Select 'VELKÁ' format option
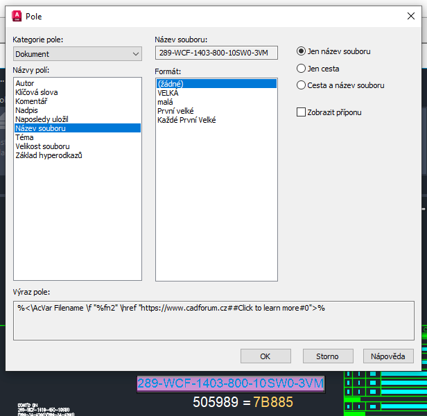 (x=168, y=93)
